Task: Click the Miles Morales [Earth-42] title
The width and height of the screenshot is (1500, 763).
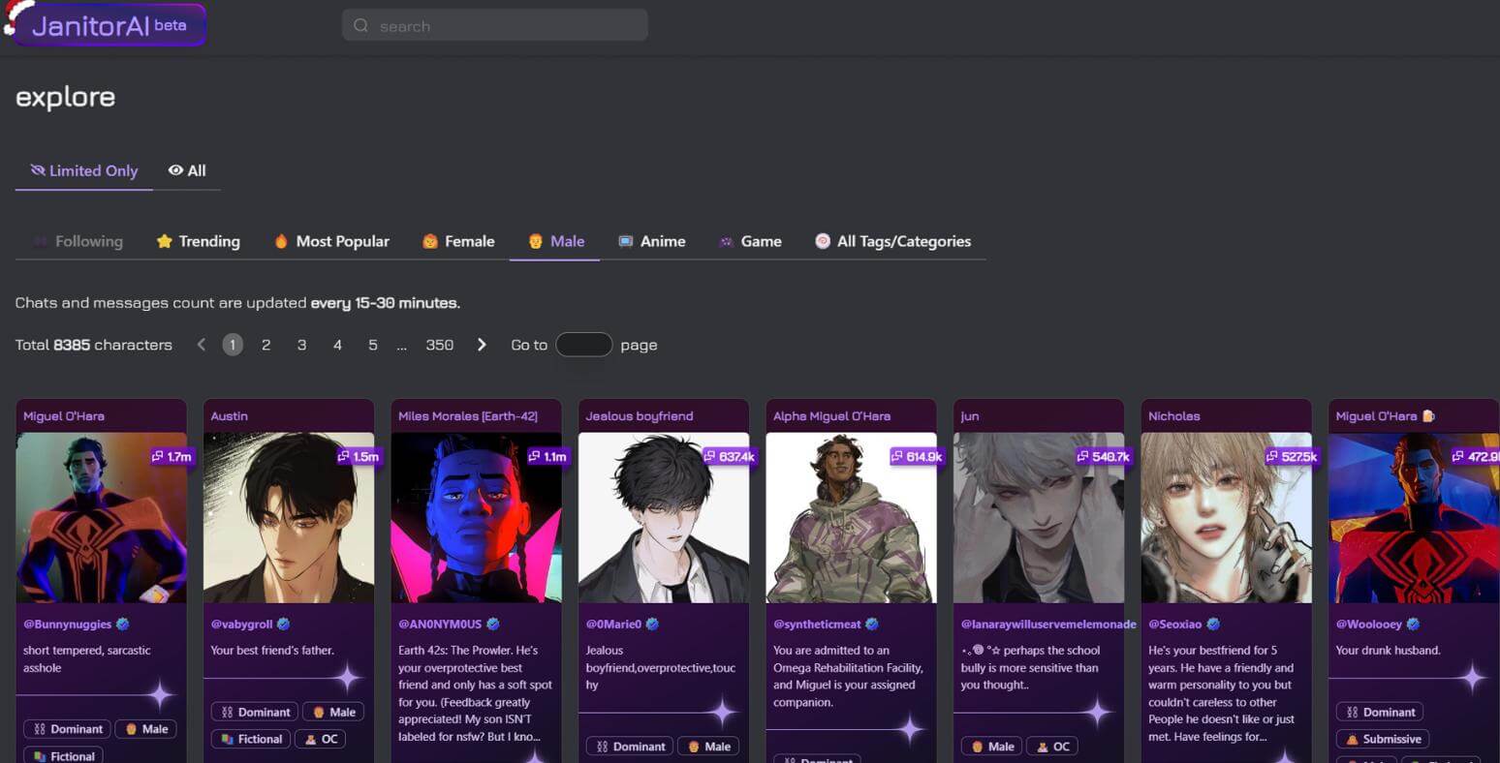Action: click(x=468, y=415)
